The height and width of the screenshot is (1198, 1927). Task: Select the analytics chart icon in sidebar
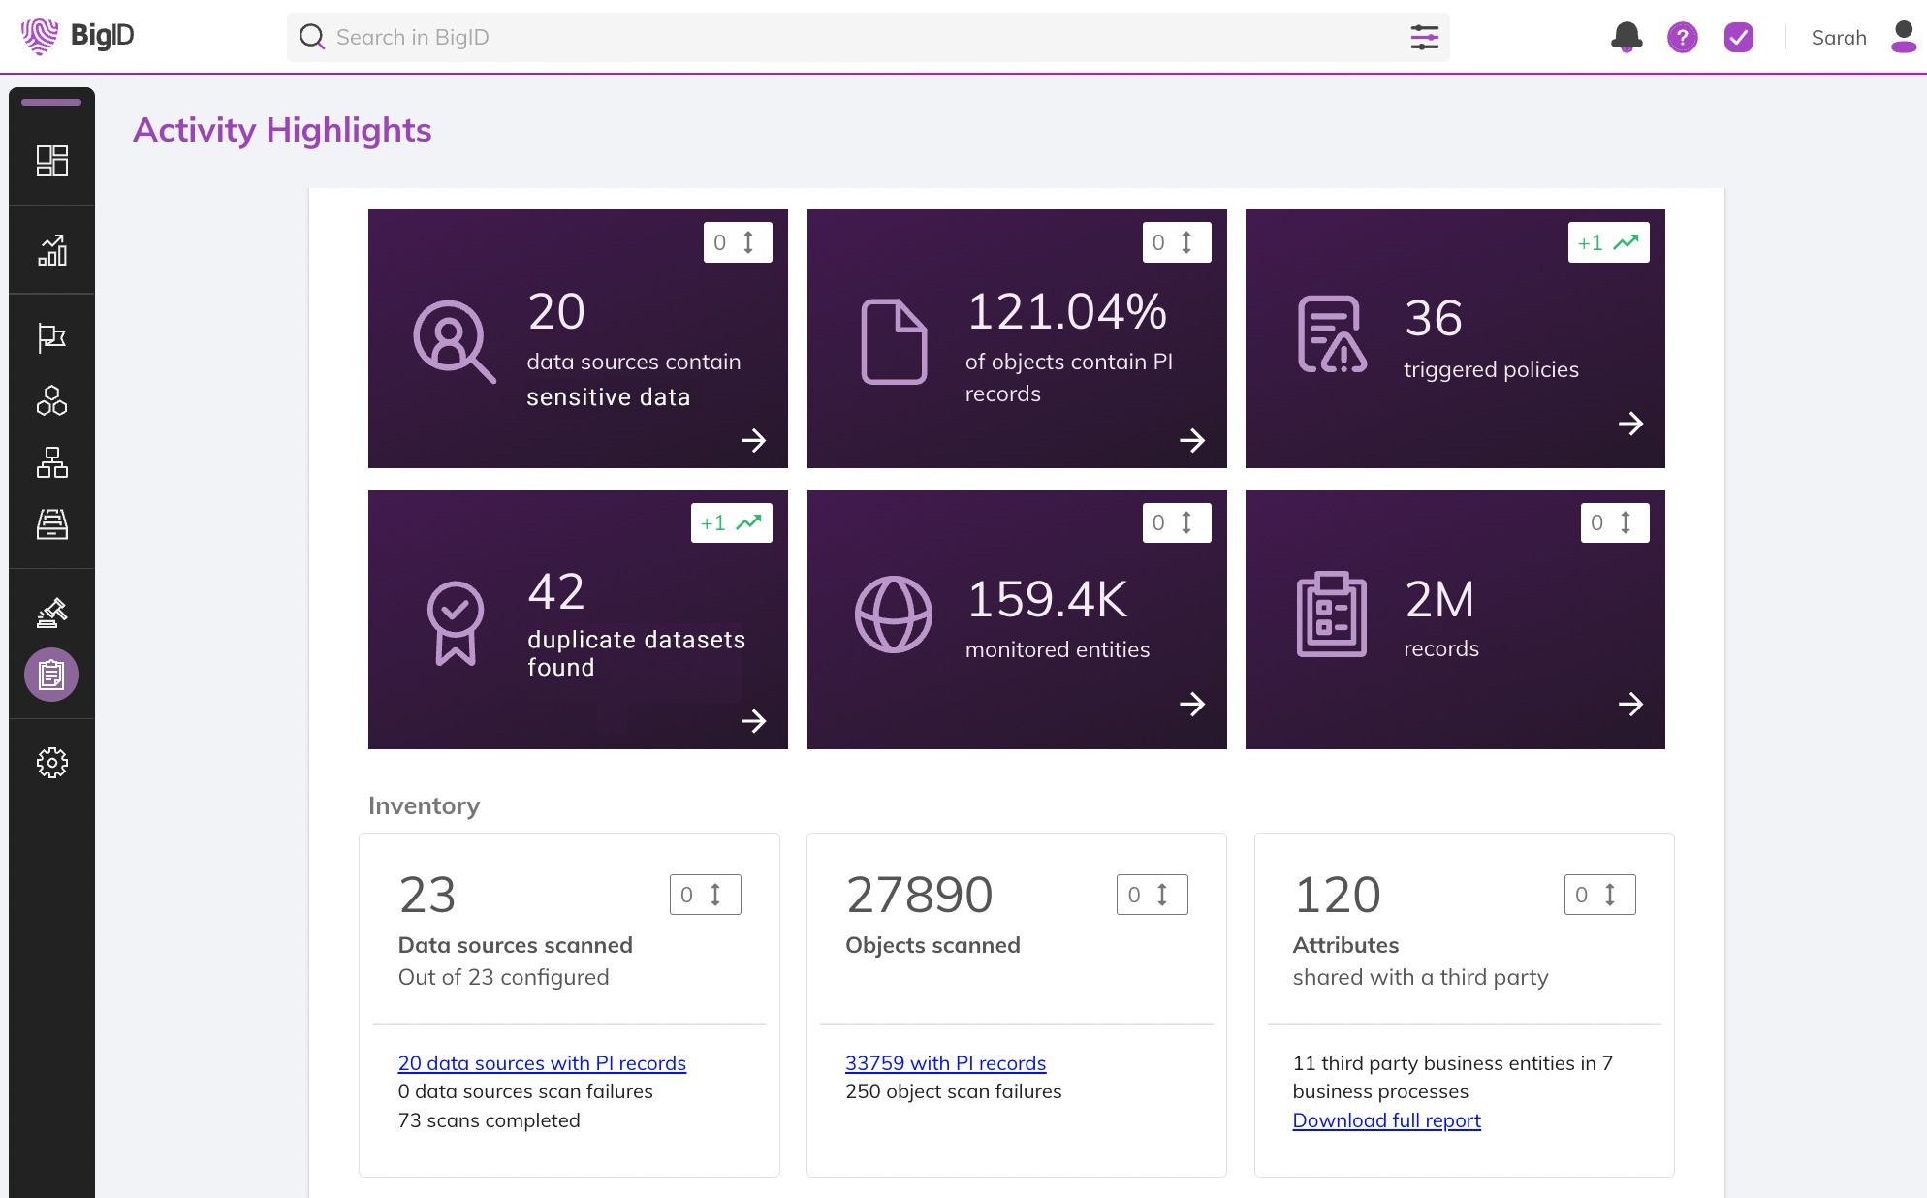51,251
